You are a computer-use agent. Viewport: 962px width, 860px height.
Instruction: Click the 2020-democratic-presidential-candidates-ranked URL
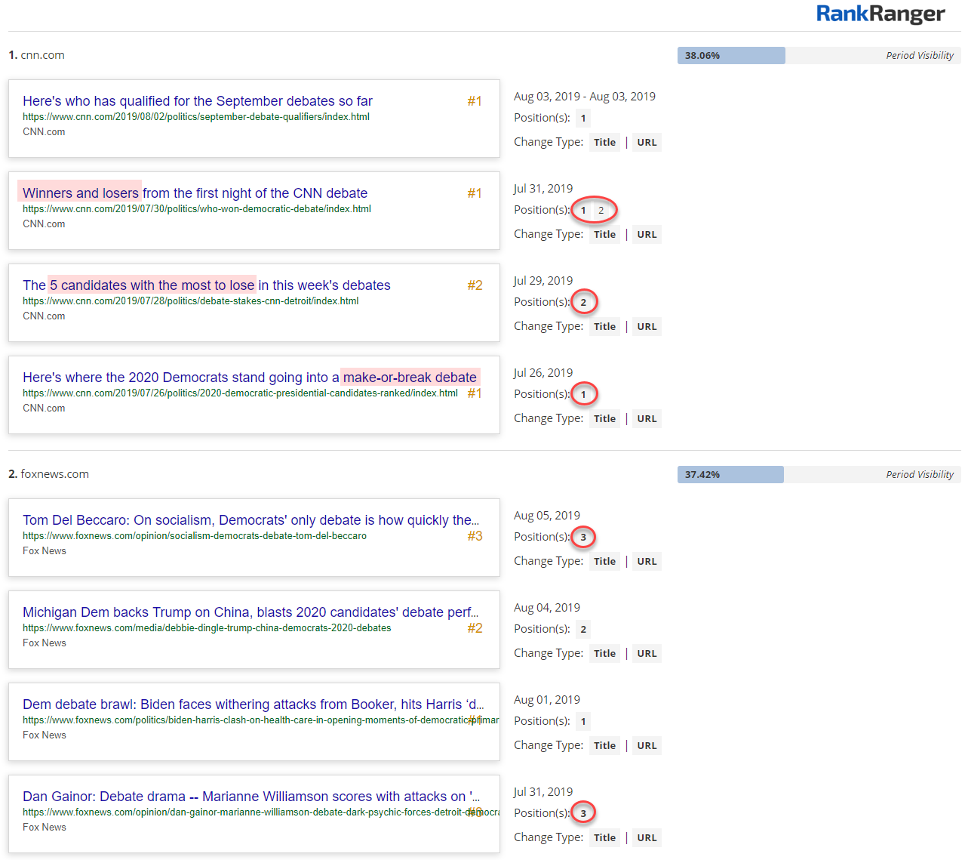click(x=240, y=393)
